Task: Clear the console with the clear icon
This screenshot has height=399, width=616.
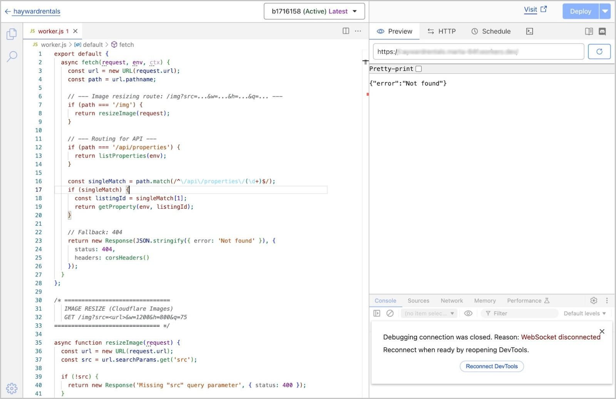Action: (x=390, y=313)
